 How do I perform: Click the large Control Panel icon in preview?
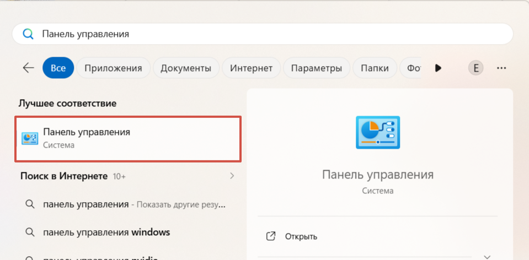(x=378, y=132)
